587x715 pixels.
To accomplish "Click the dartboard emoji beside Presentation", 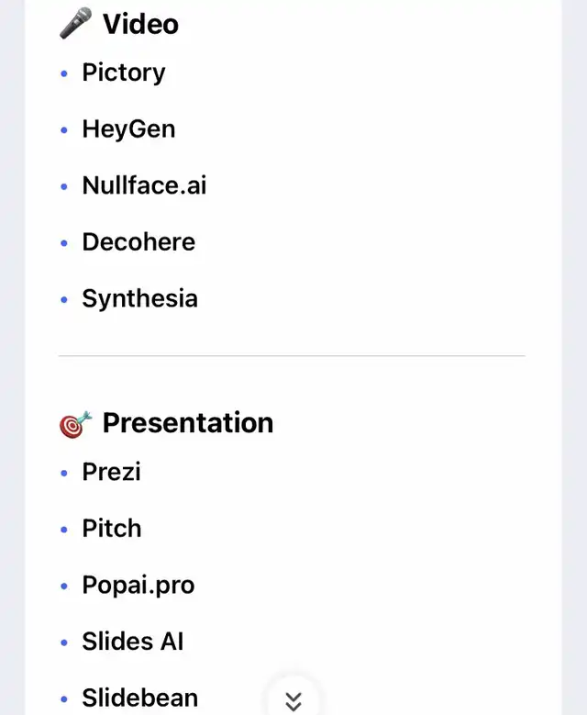I will point(75,424).
